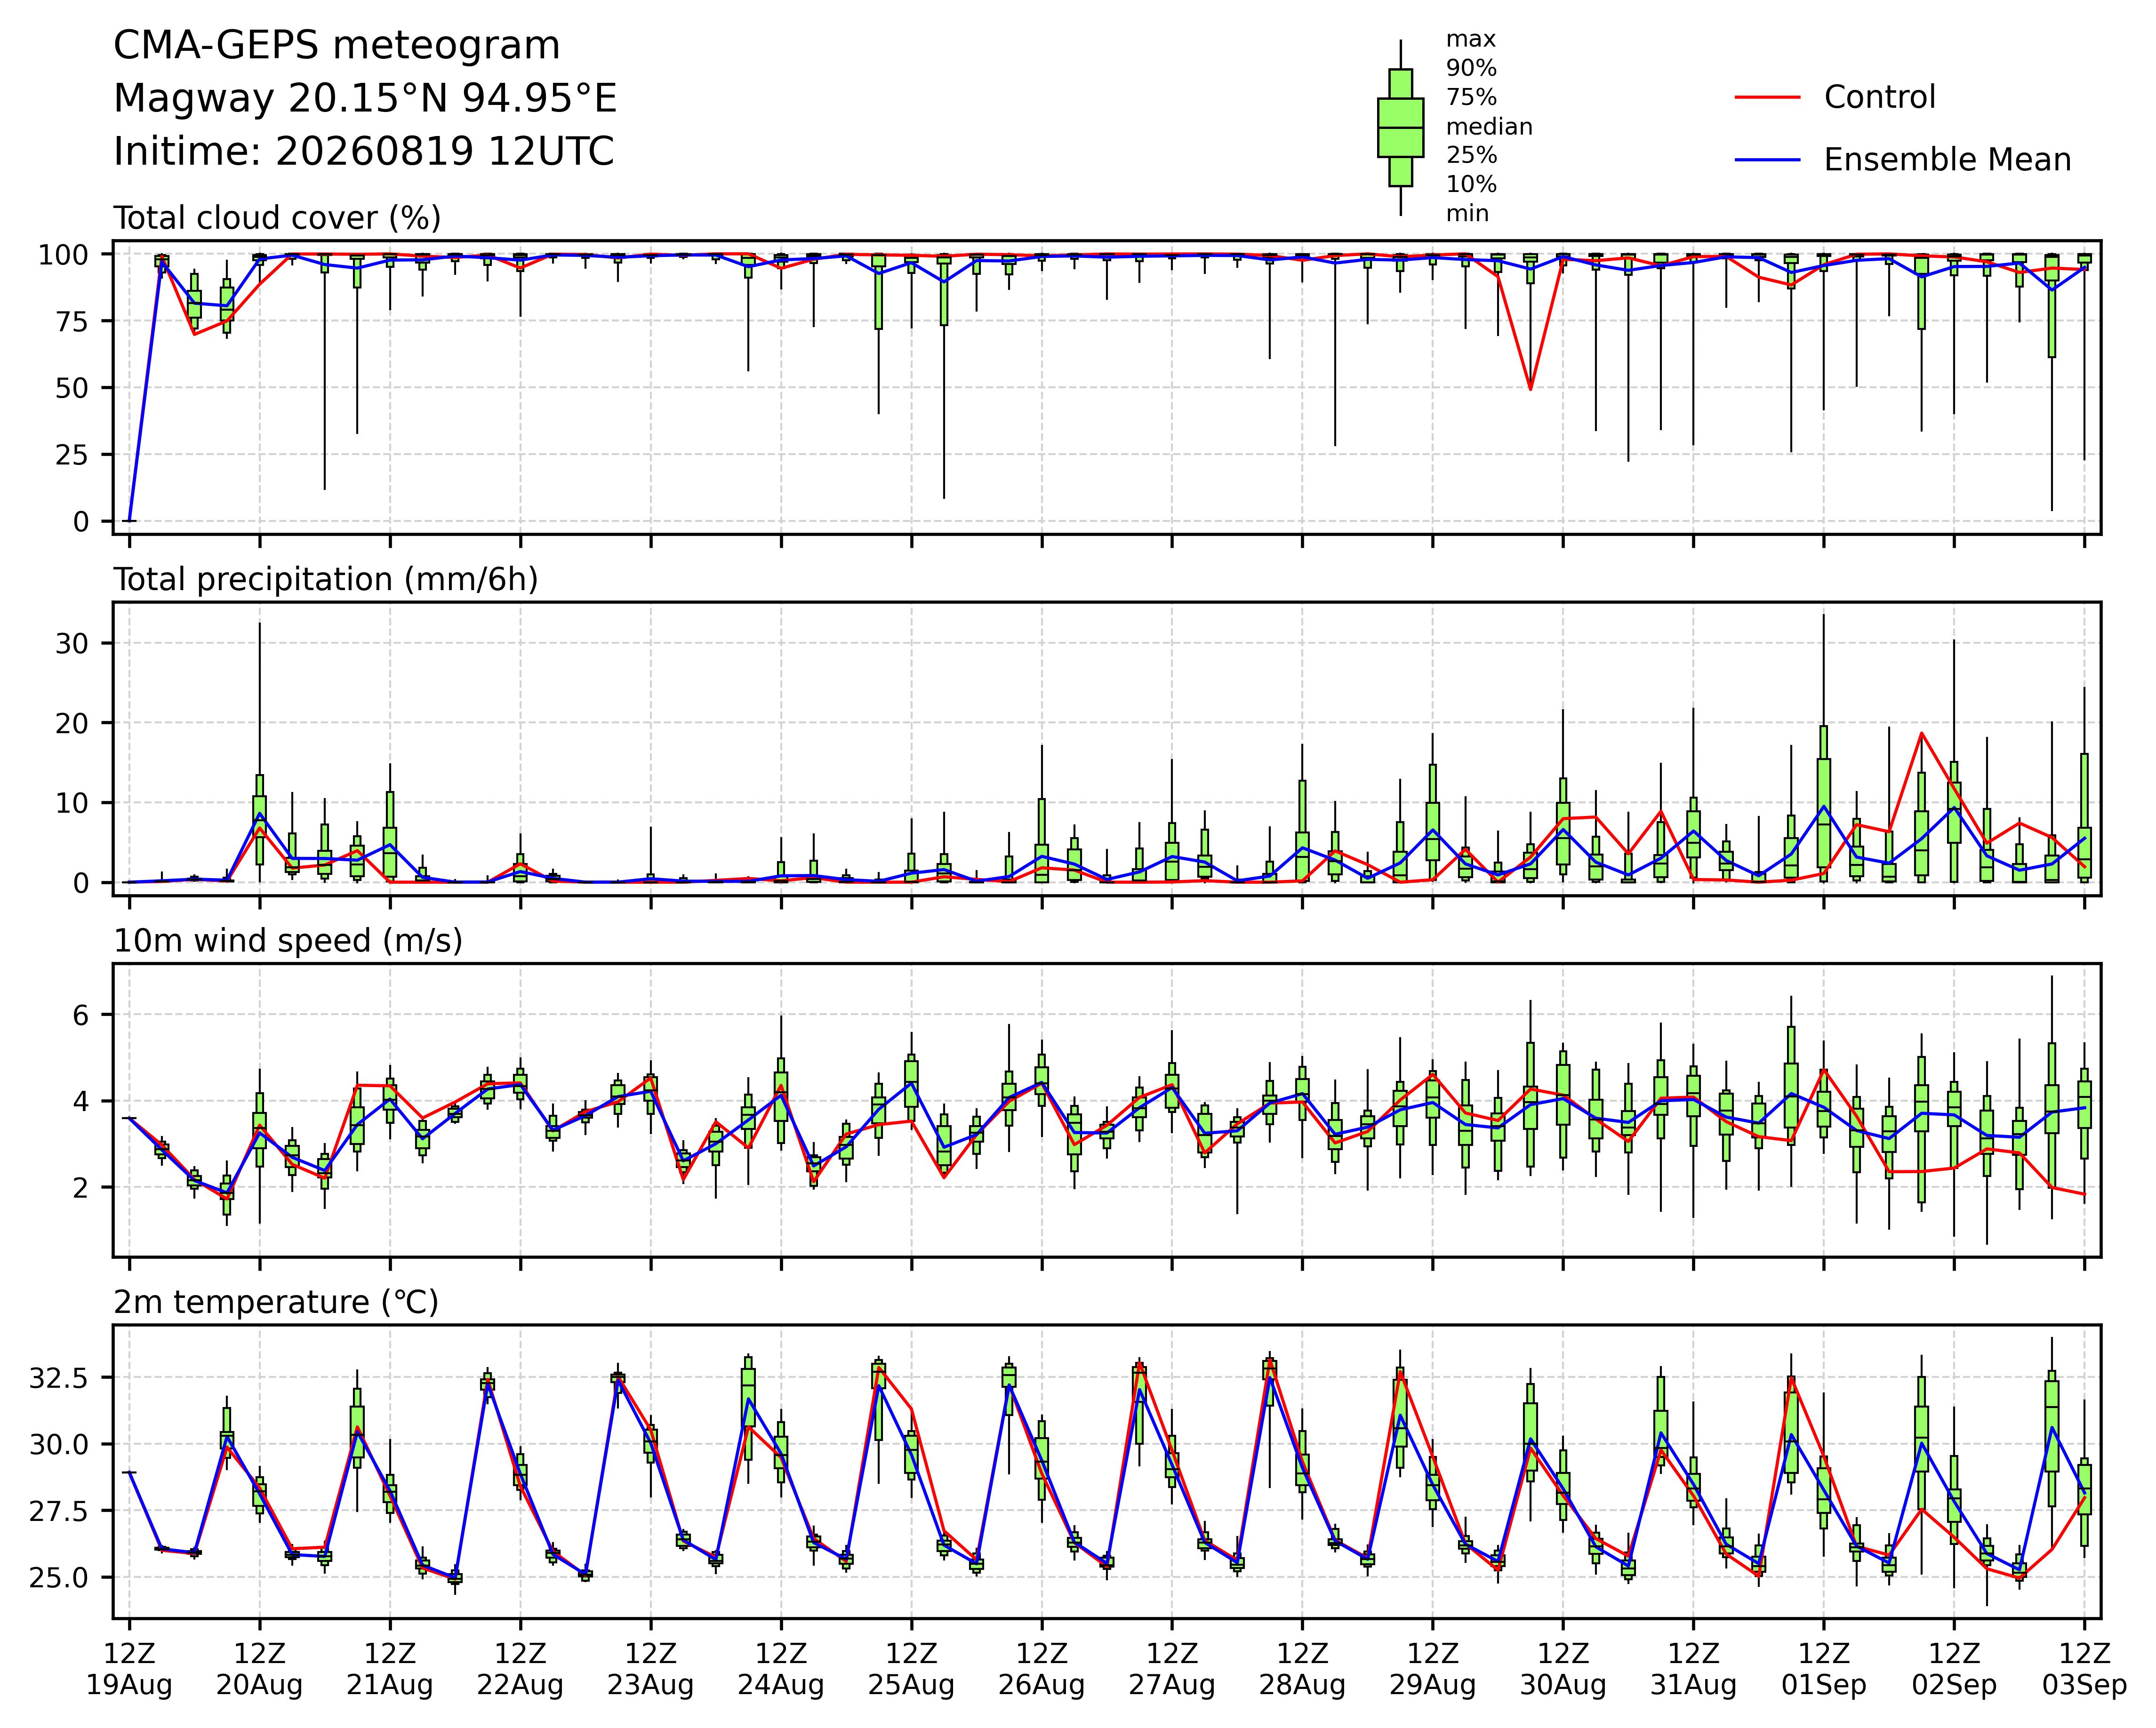Click the blue Ensemble Mean legend line
Screen dimensions: 2156x1728
[x=1767, y=160]
